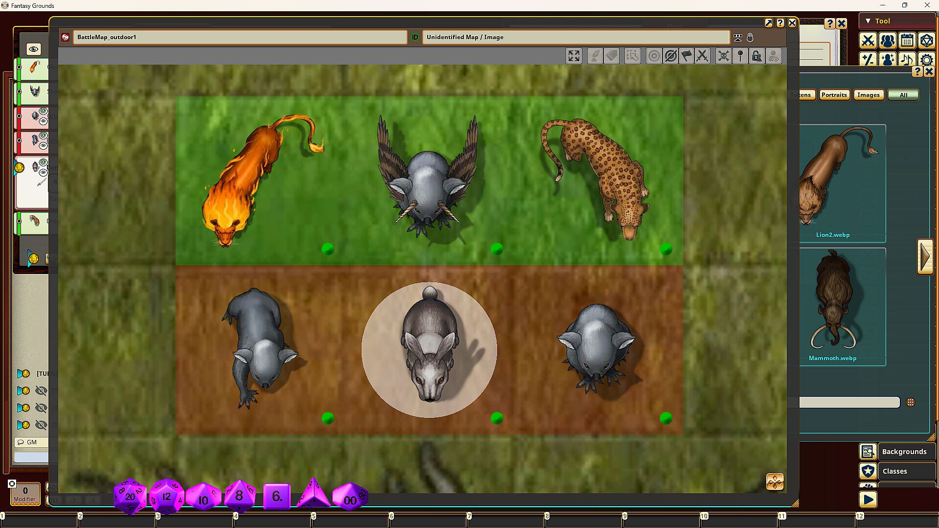
Task: Switch to the All asset tab
Action: 903,95
